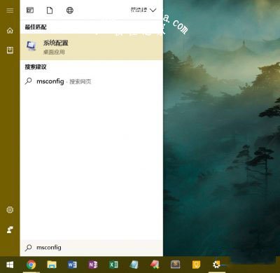Filter results by apps icon

coord(30,10)
